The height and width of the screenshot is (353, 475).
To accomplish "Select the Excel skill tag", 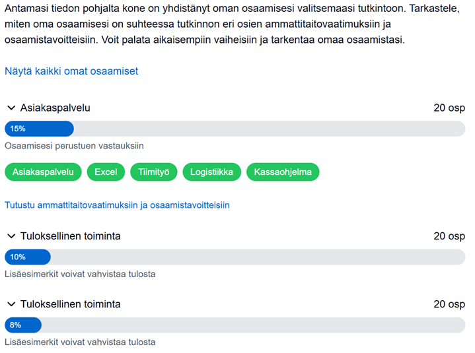I will [106, 172].
